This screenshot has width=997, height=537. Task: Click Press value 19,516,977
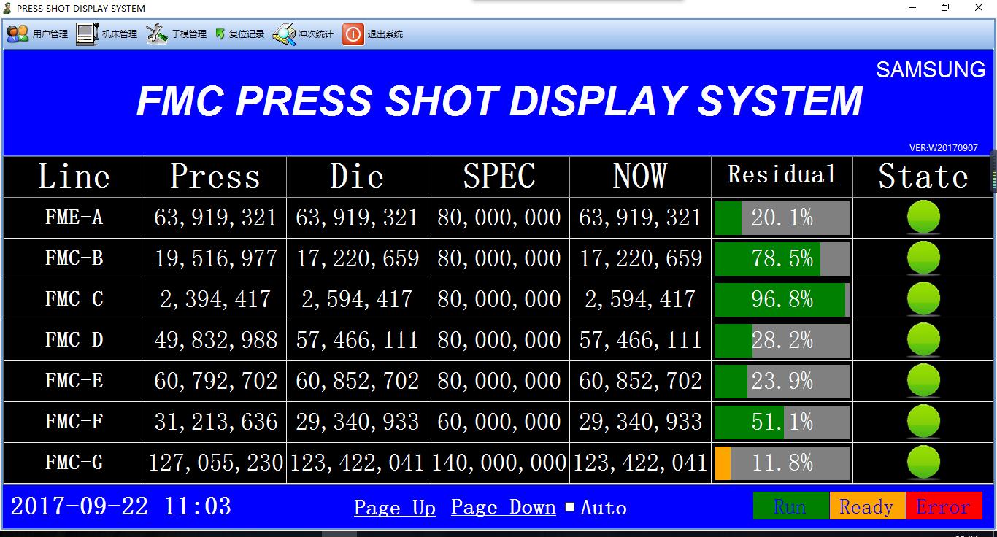(x=215, y=258)
